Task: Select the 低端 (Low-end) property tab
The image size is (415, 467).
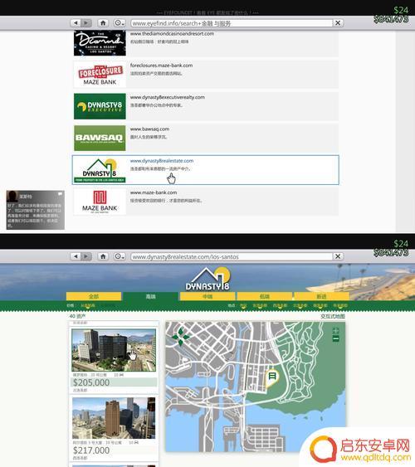Action: click(264, 296)
